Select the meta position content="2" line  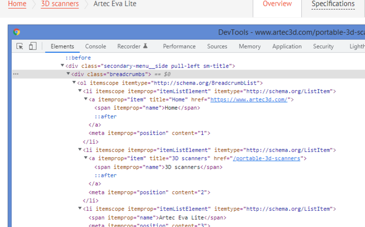tap(149, 192)
